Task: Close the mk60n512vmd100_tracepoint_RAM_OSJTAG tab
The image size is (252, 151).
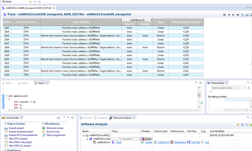Action: [x=54, y=8]
